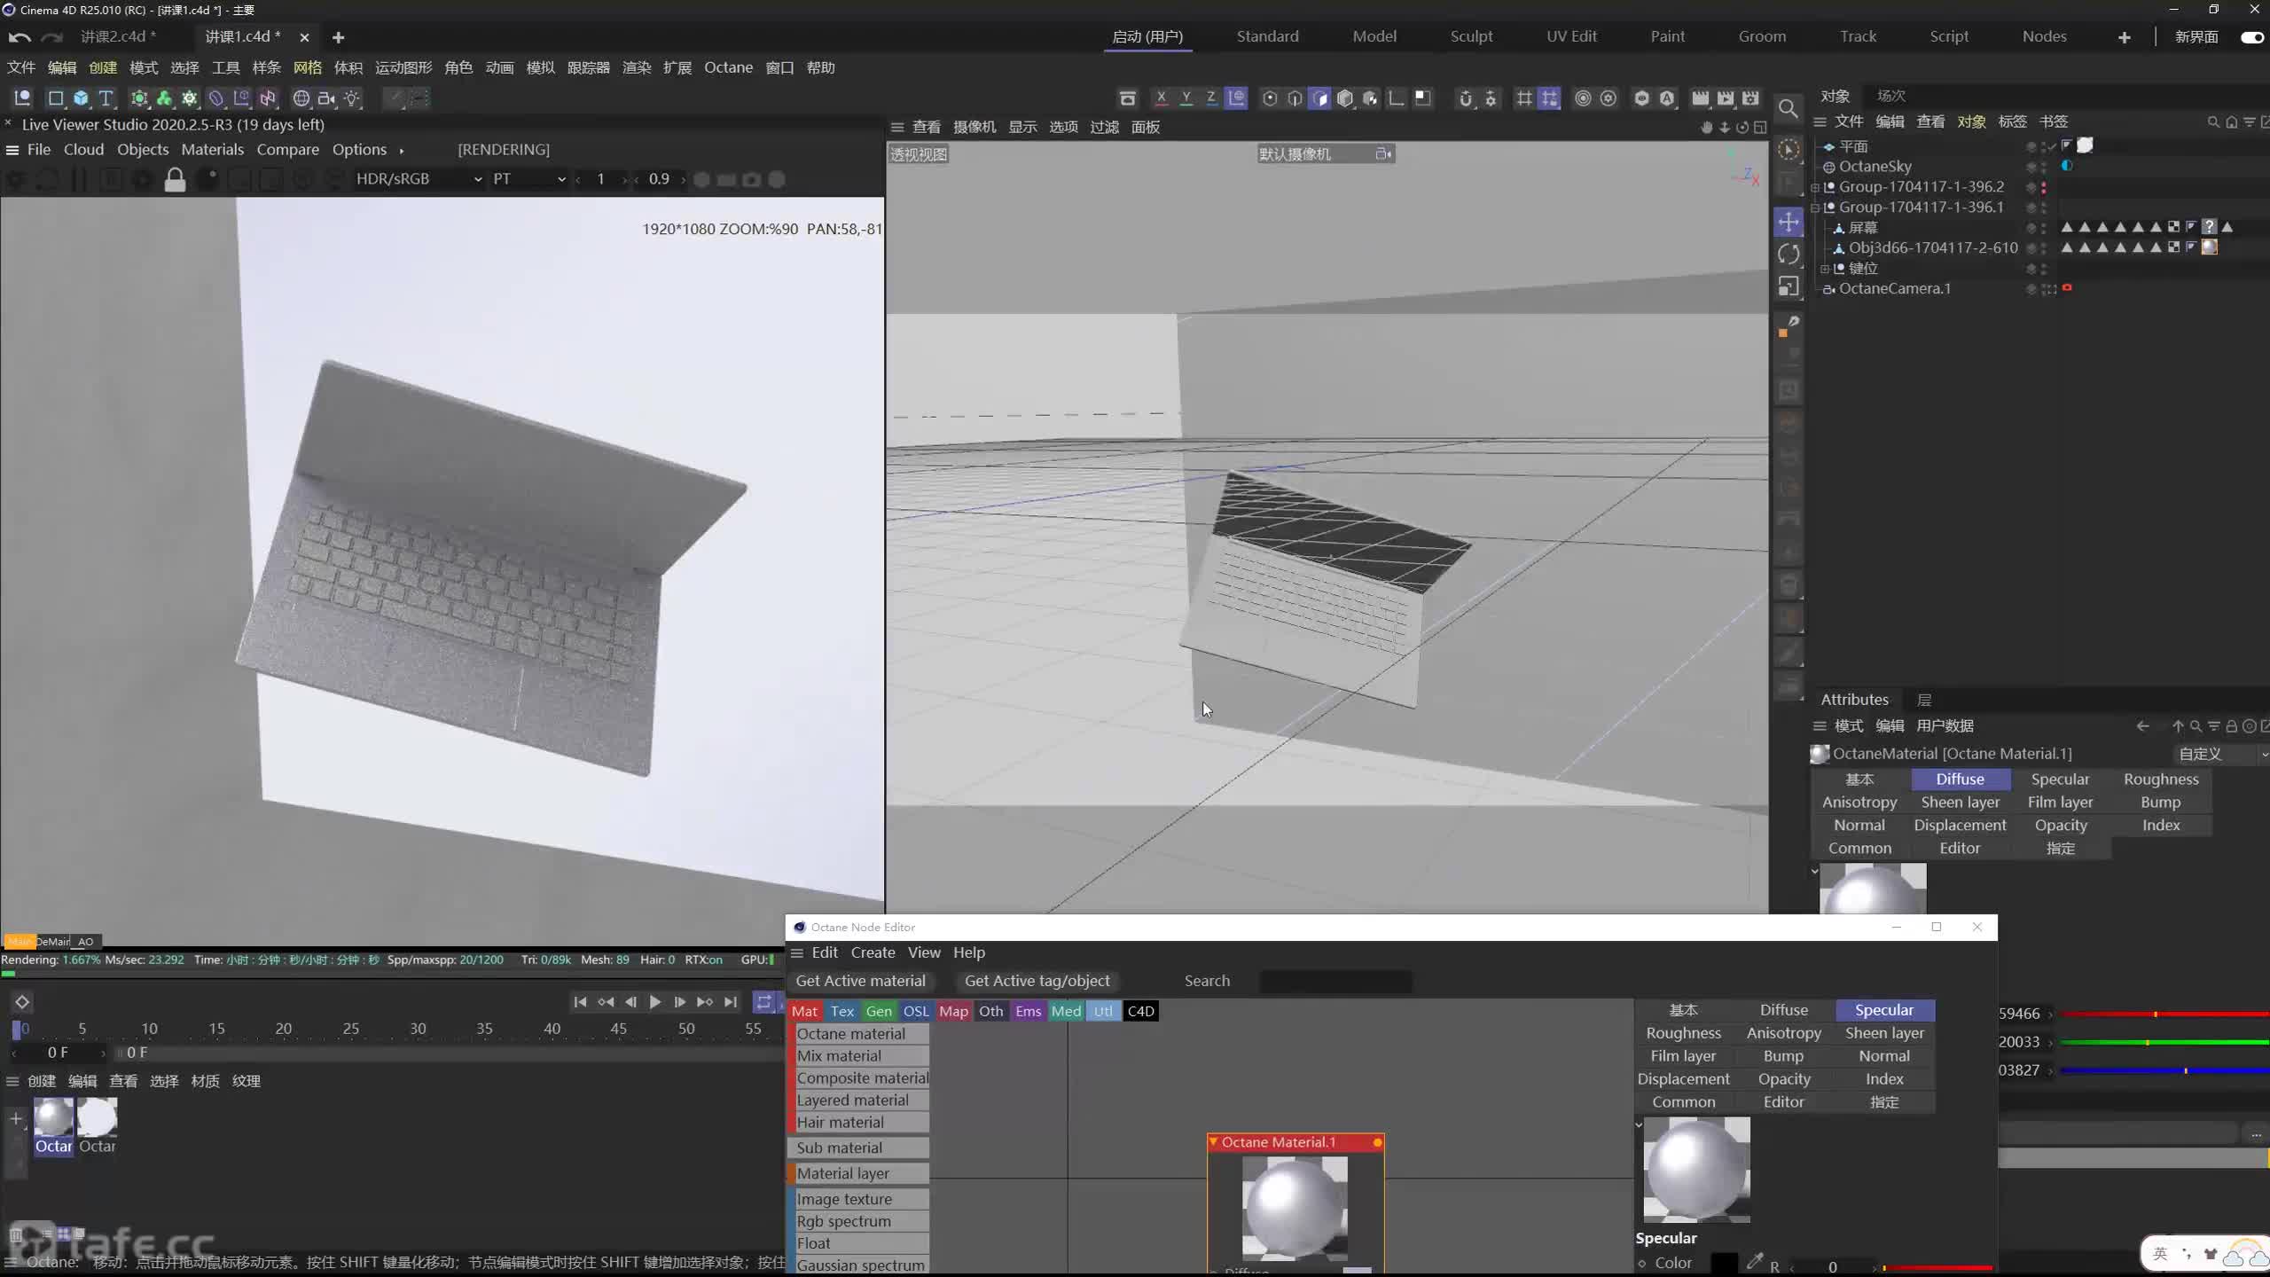The image size is (2270, 1277).
Task: Click the Polygons mode icon
Action: pos(1319,98)
